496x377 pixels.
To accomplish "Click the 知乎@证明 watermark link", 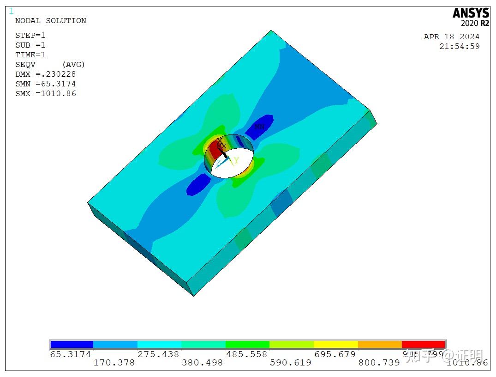I will click(445, 356).
